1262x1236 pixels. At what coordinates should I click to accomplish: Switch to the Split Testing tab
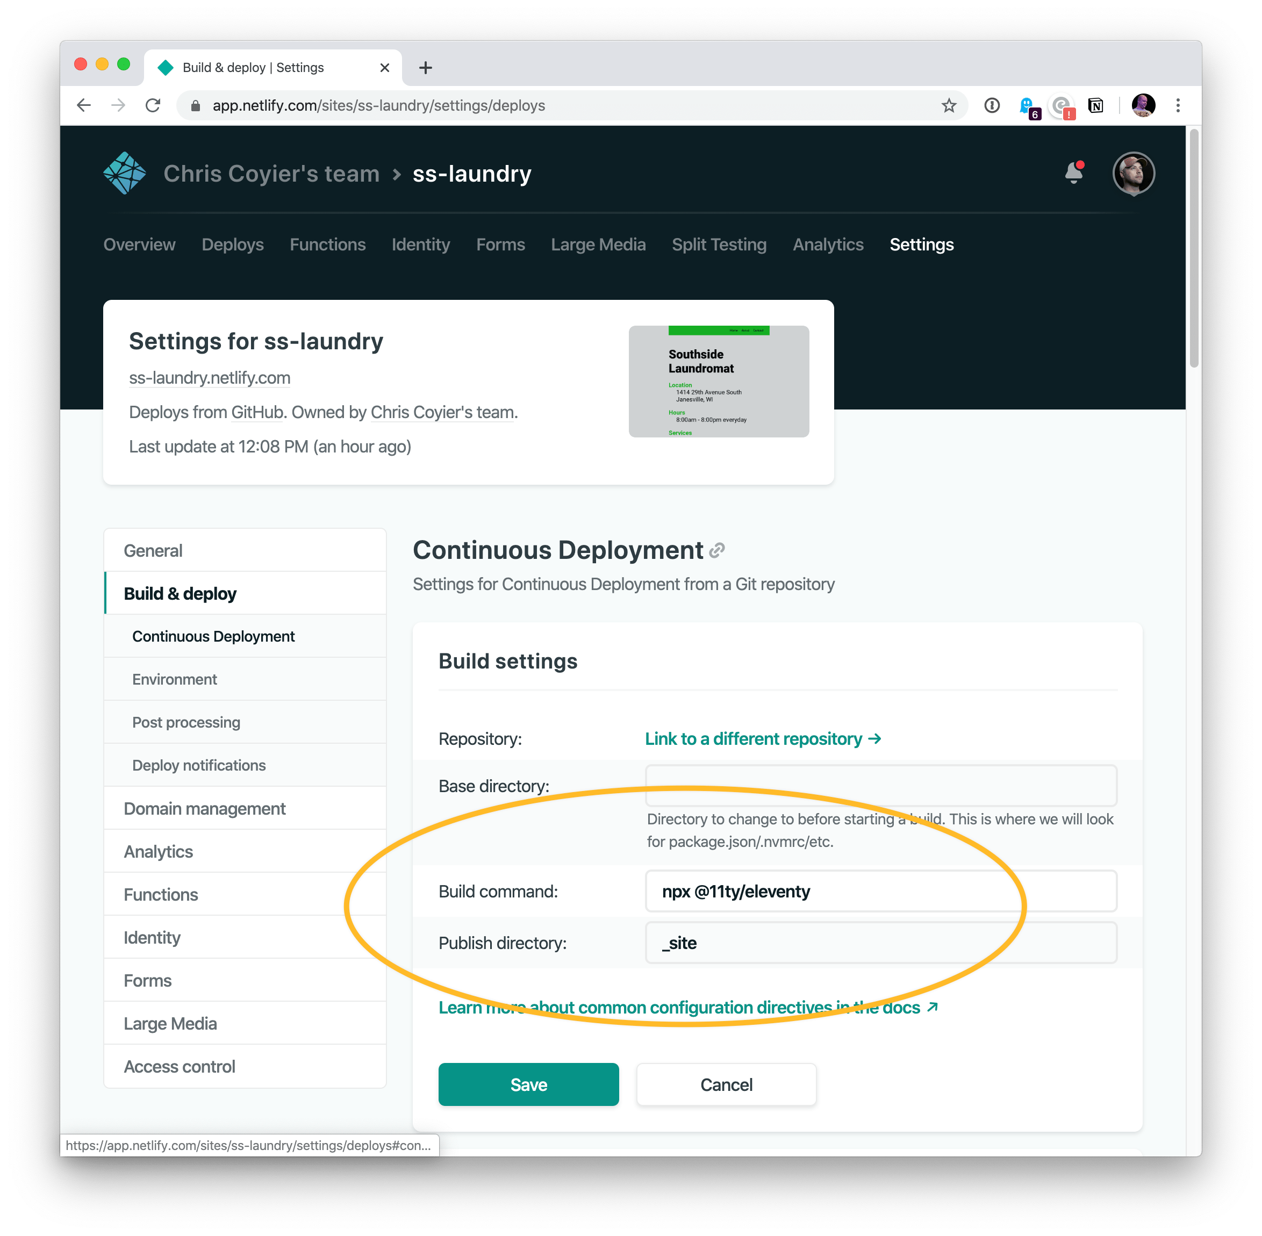pos(719,245)
